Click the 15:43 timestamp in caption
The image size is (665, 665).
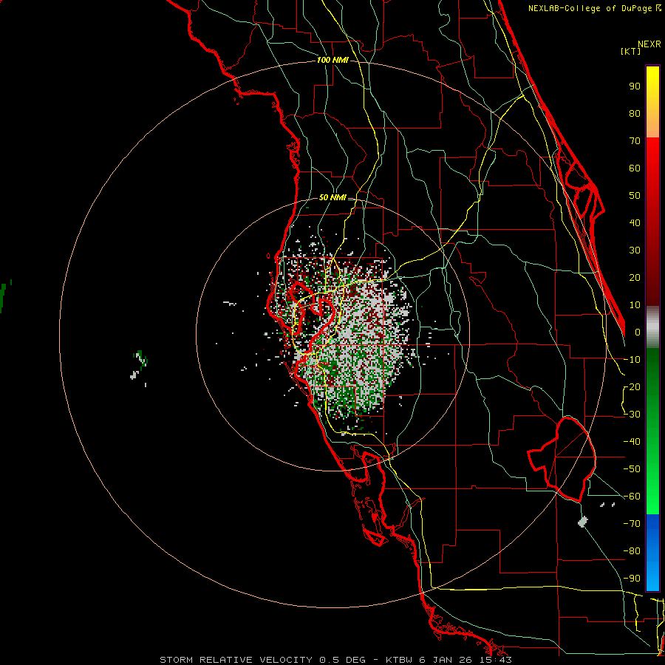pos(497,660)
